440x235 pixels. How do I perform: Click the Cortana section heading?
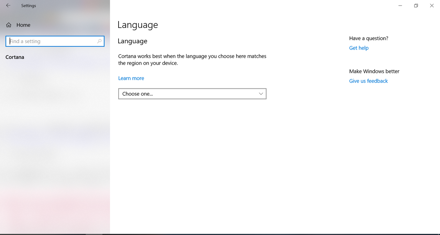pos(15,57)
